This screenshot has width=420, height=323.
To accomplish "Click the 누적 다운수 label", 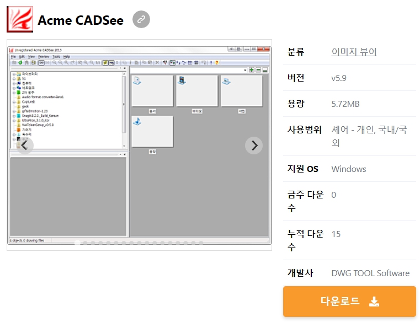I will coord(306,240).
